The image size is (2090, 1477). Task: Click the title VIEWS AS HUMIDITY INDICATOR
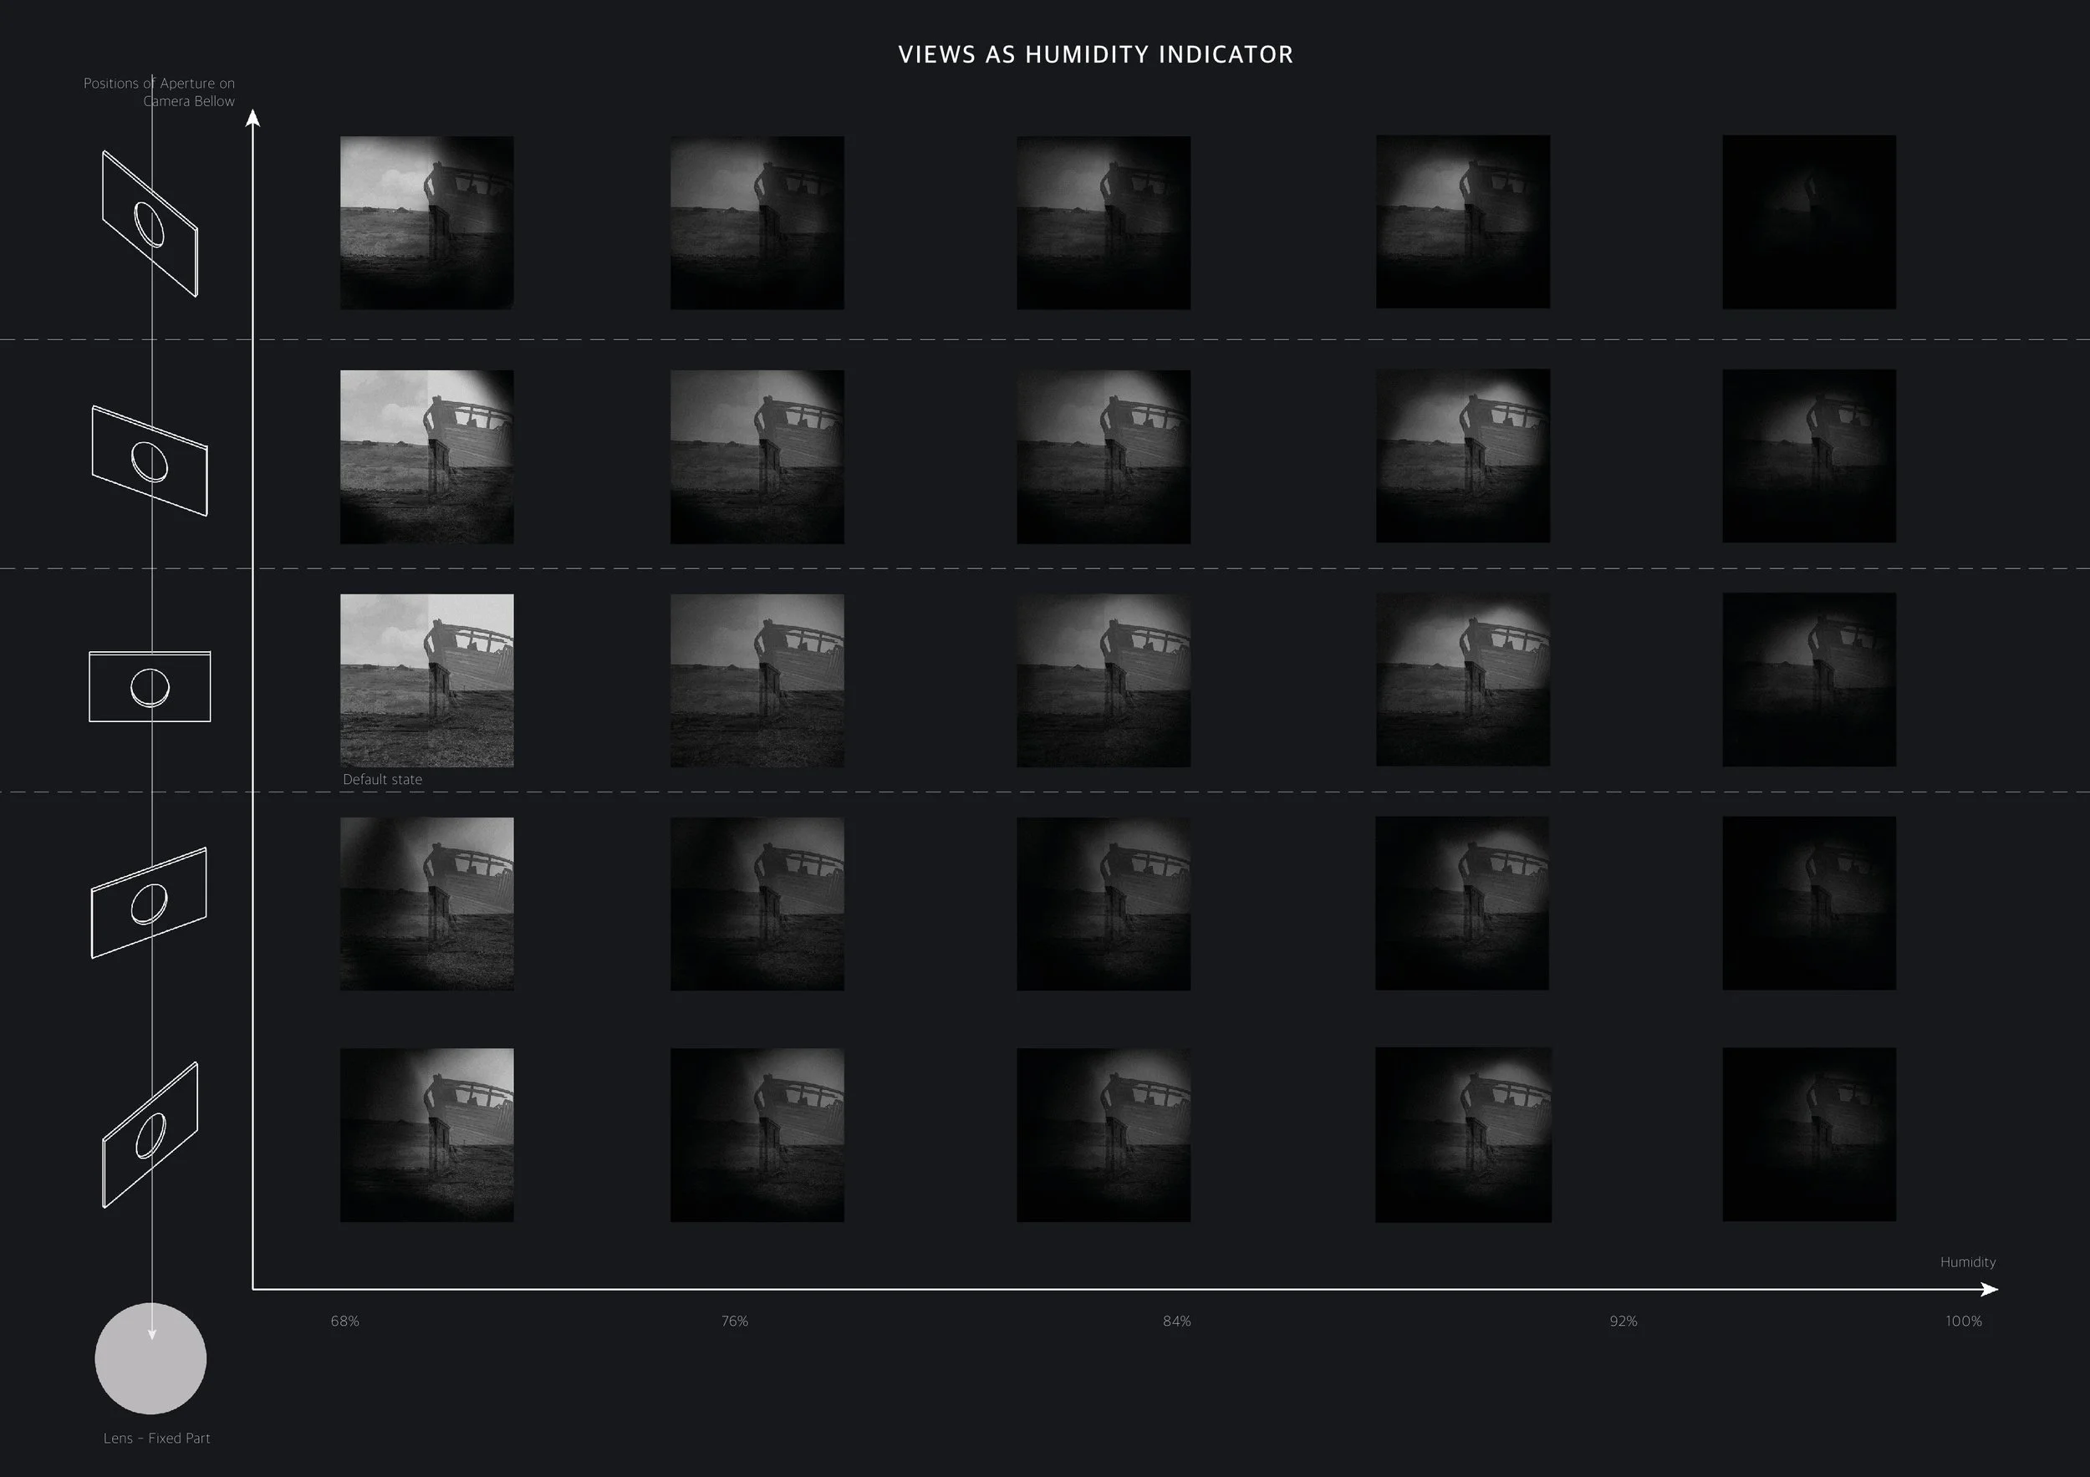click(1096, 54)
